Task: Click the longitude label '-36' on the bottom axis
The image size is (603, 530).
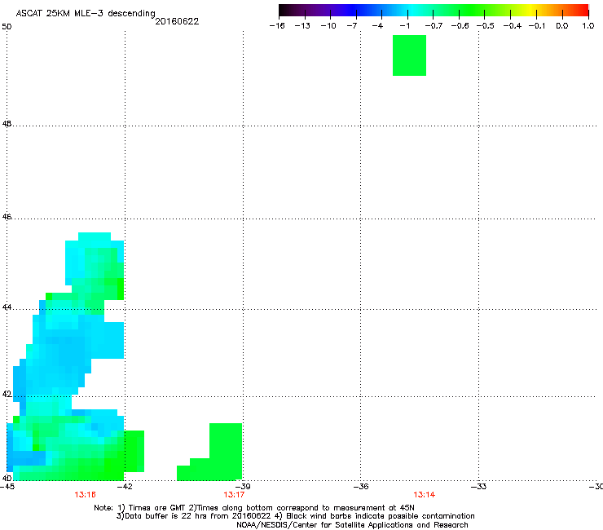Action: click(361, 487)
